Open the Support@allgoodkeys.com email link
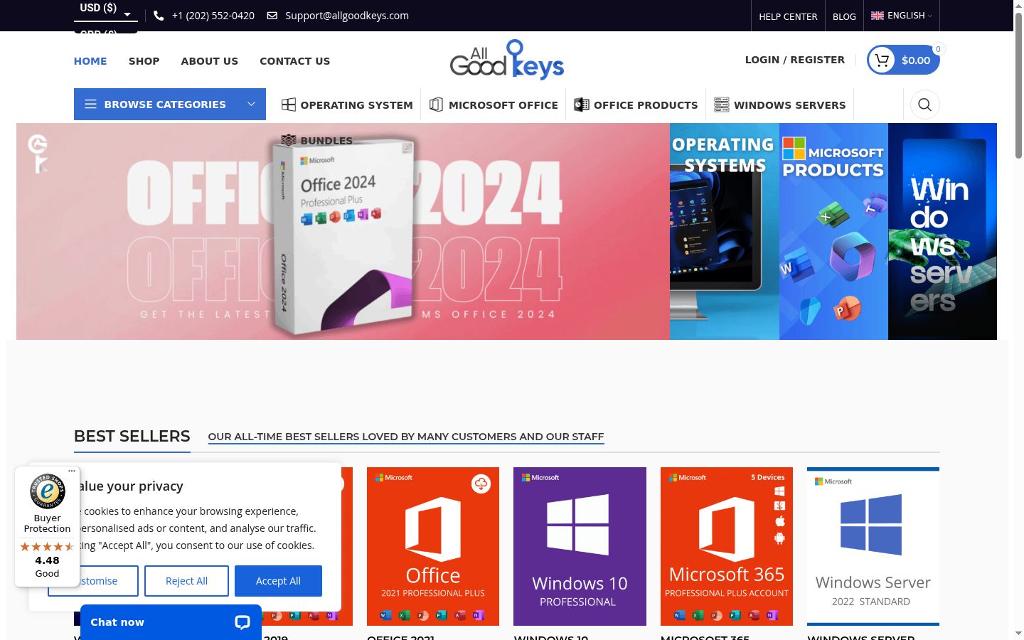 tap(347, 16)
